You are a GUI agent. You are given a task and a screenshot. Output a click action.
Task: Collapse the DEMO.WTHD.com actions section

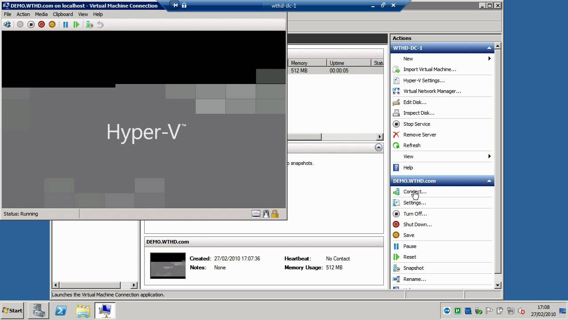click(489, 181)
